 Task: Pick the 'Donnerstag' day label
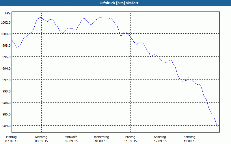[101, 137]
